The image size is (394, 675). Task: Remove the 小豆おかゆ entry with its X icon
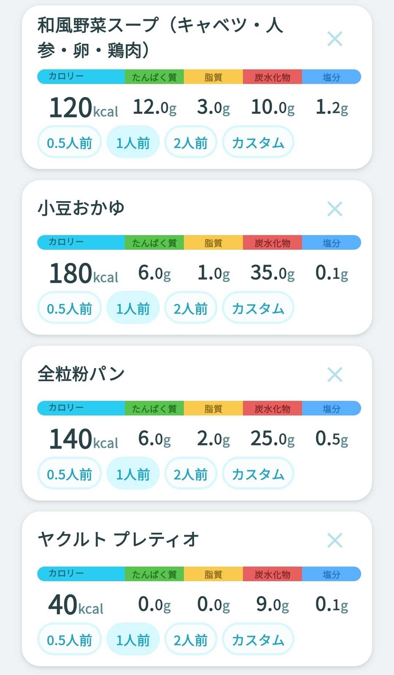pyautogui.click(x=335, y=209)
